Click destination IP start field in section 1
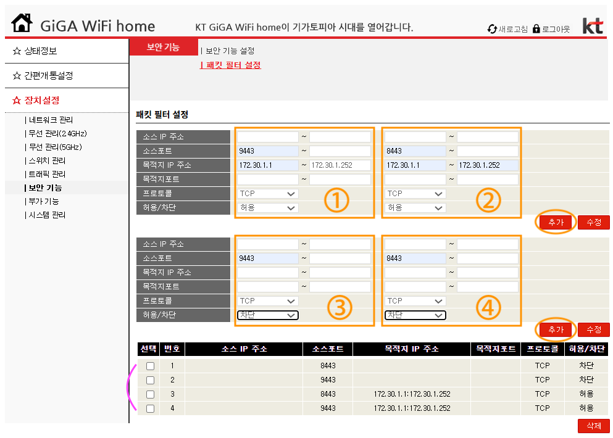This screenshot has height=438, width=613. 267,165
